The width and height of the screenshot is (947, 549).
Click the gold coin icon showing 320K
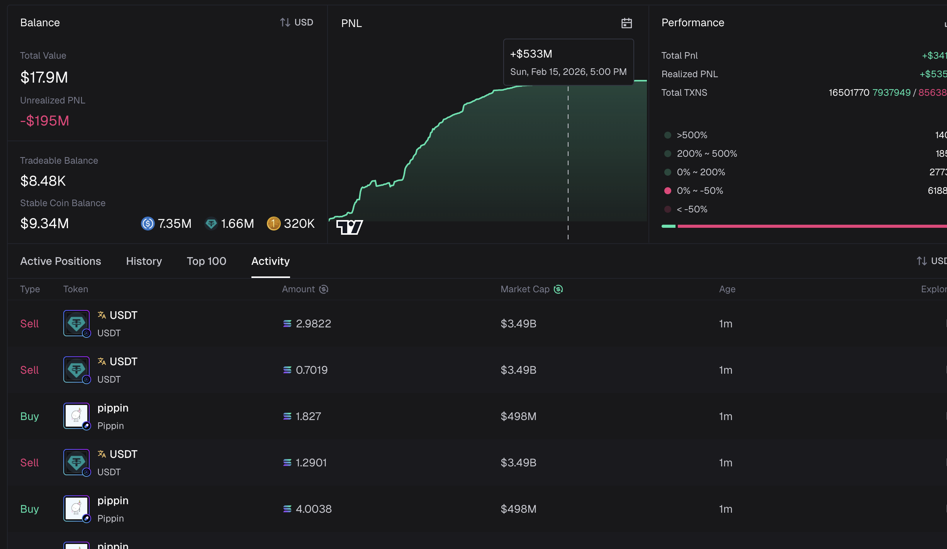click(273, 224)
